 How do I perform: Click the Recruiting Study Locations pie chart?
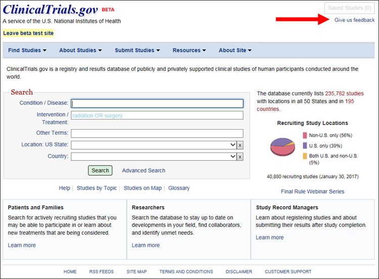(x=282, y=147)
